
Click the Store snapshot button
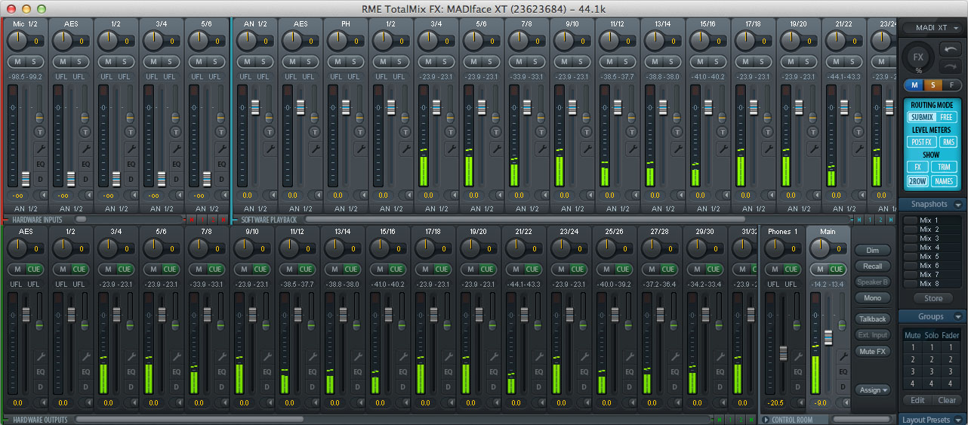(933, 299)
